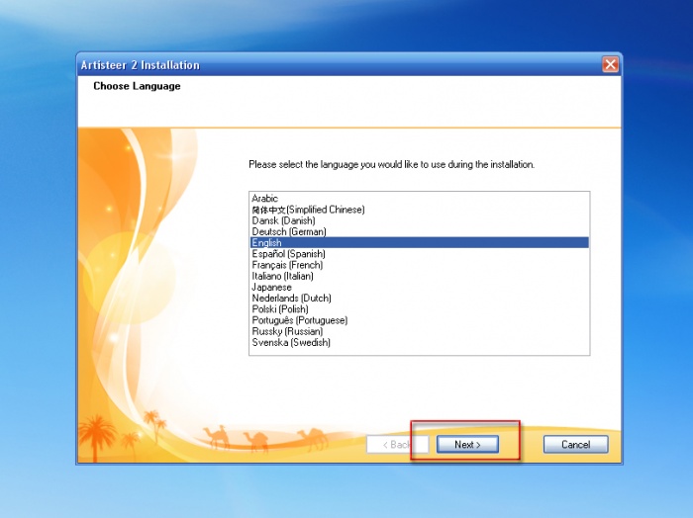Close the Artisteer 2 Installation window
The width and height of the screenshot is (693, 518).
pyautogui.click(x=611, y=64)
